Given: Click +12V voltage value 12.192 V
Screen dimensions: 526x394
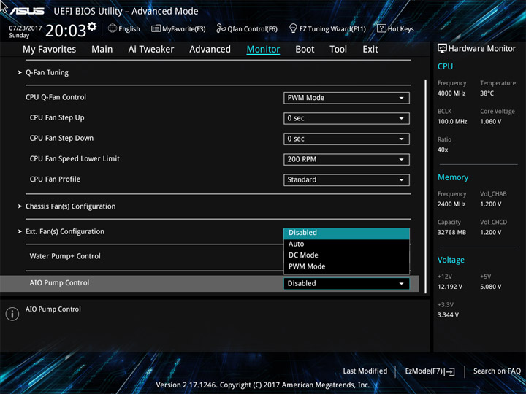Looking at the screenshot, I should (450, 287).
